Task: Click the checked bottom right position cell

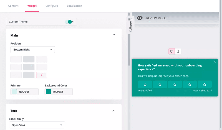Action: [41, 75]
